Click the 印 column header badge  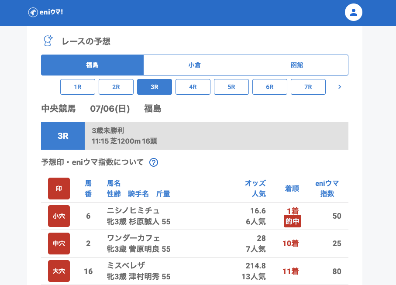(59, 189)
